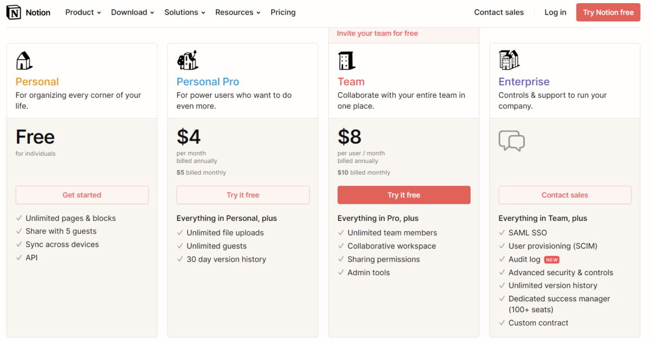Expand the Solutions dropdown menu

(x=185, y=12)
